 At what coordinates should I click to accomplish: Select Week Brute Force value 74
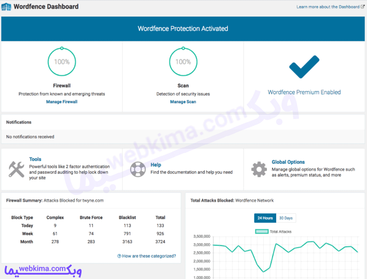point(91,234)
